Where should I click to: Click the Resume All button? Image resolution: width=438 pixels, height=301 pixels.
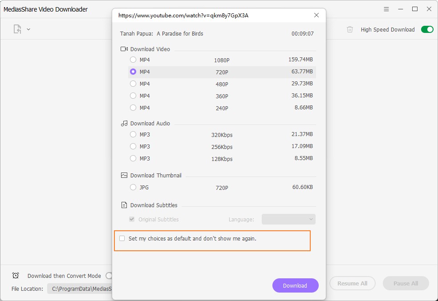(352, 283)
